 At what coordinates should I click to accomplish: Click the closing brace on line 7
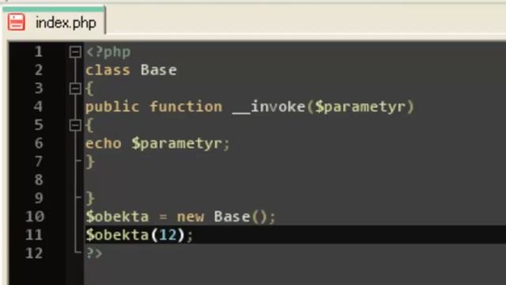coord(90,161)
